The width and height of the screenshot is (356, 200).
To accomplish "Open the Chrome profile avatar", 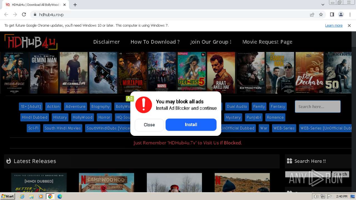I will 341,14.
